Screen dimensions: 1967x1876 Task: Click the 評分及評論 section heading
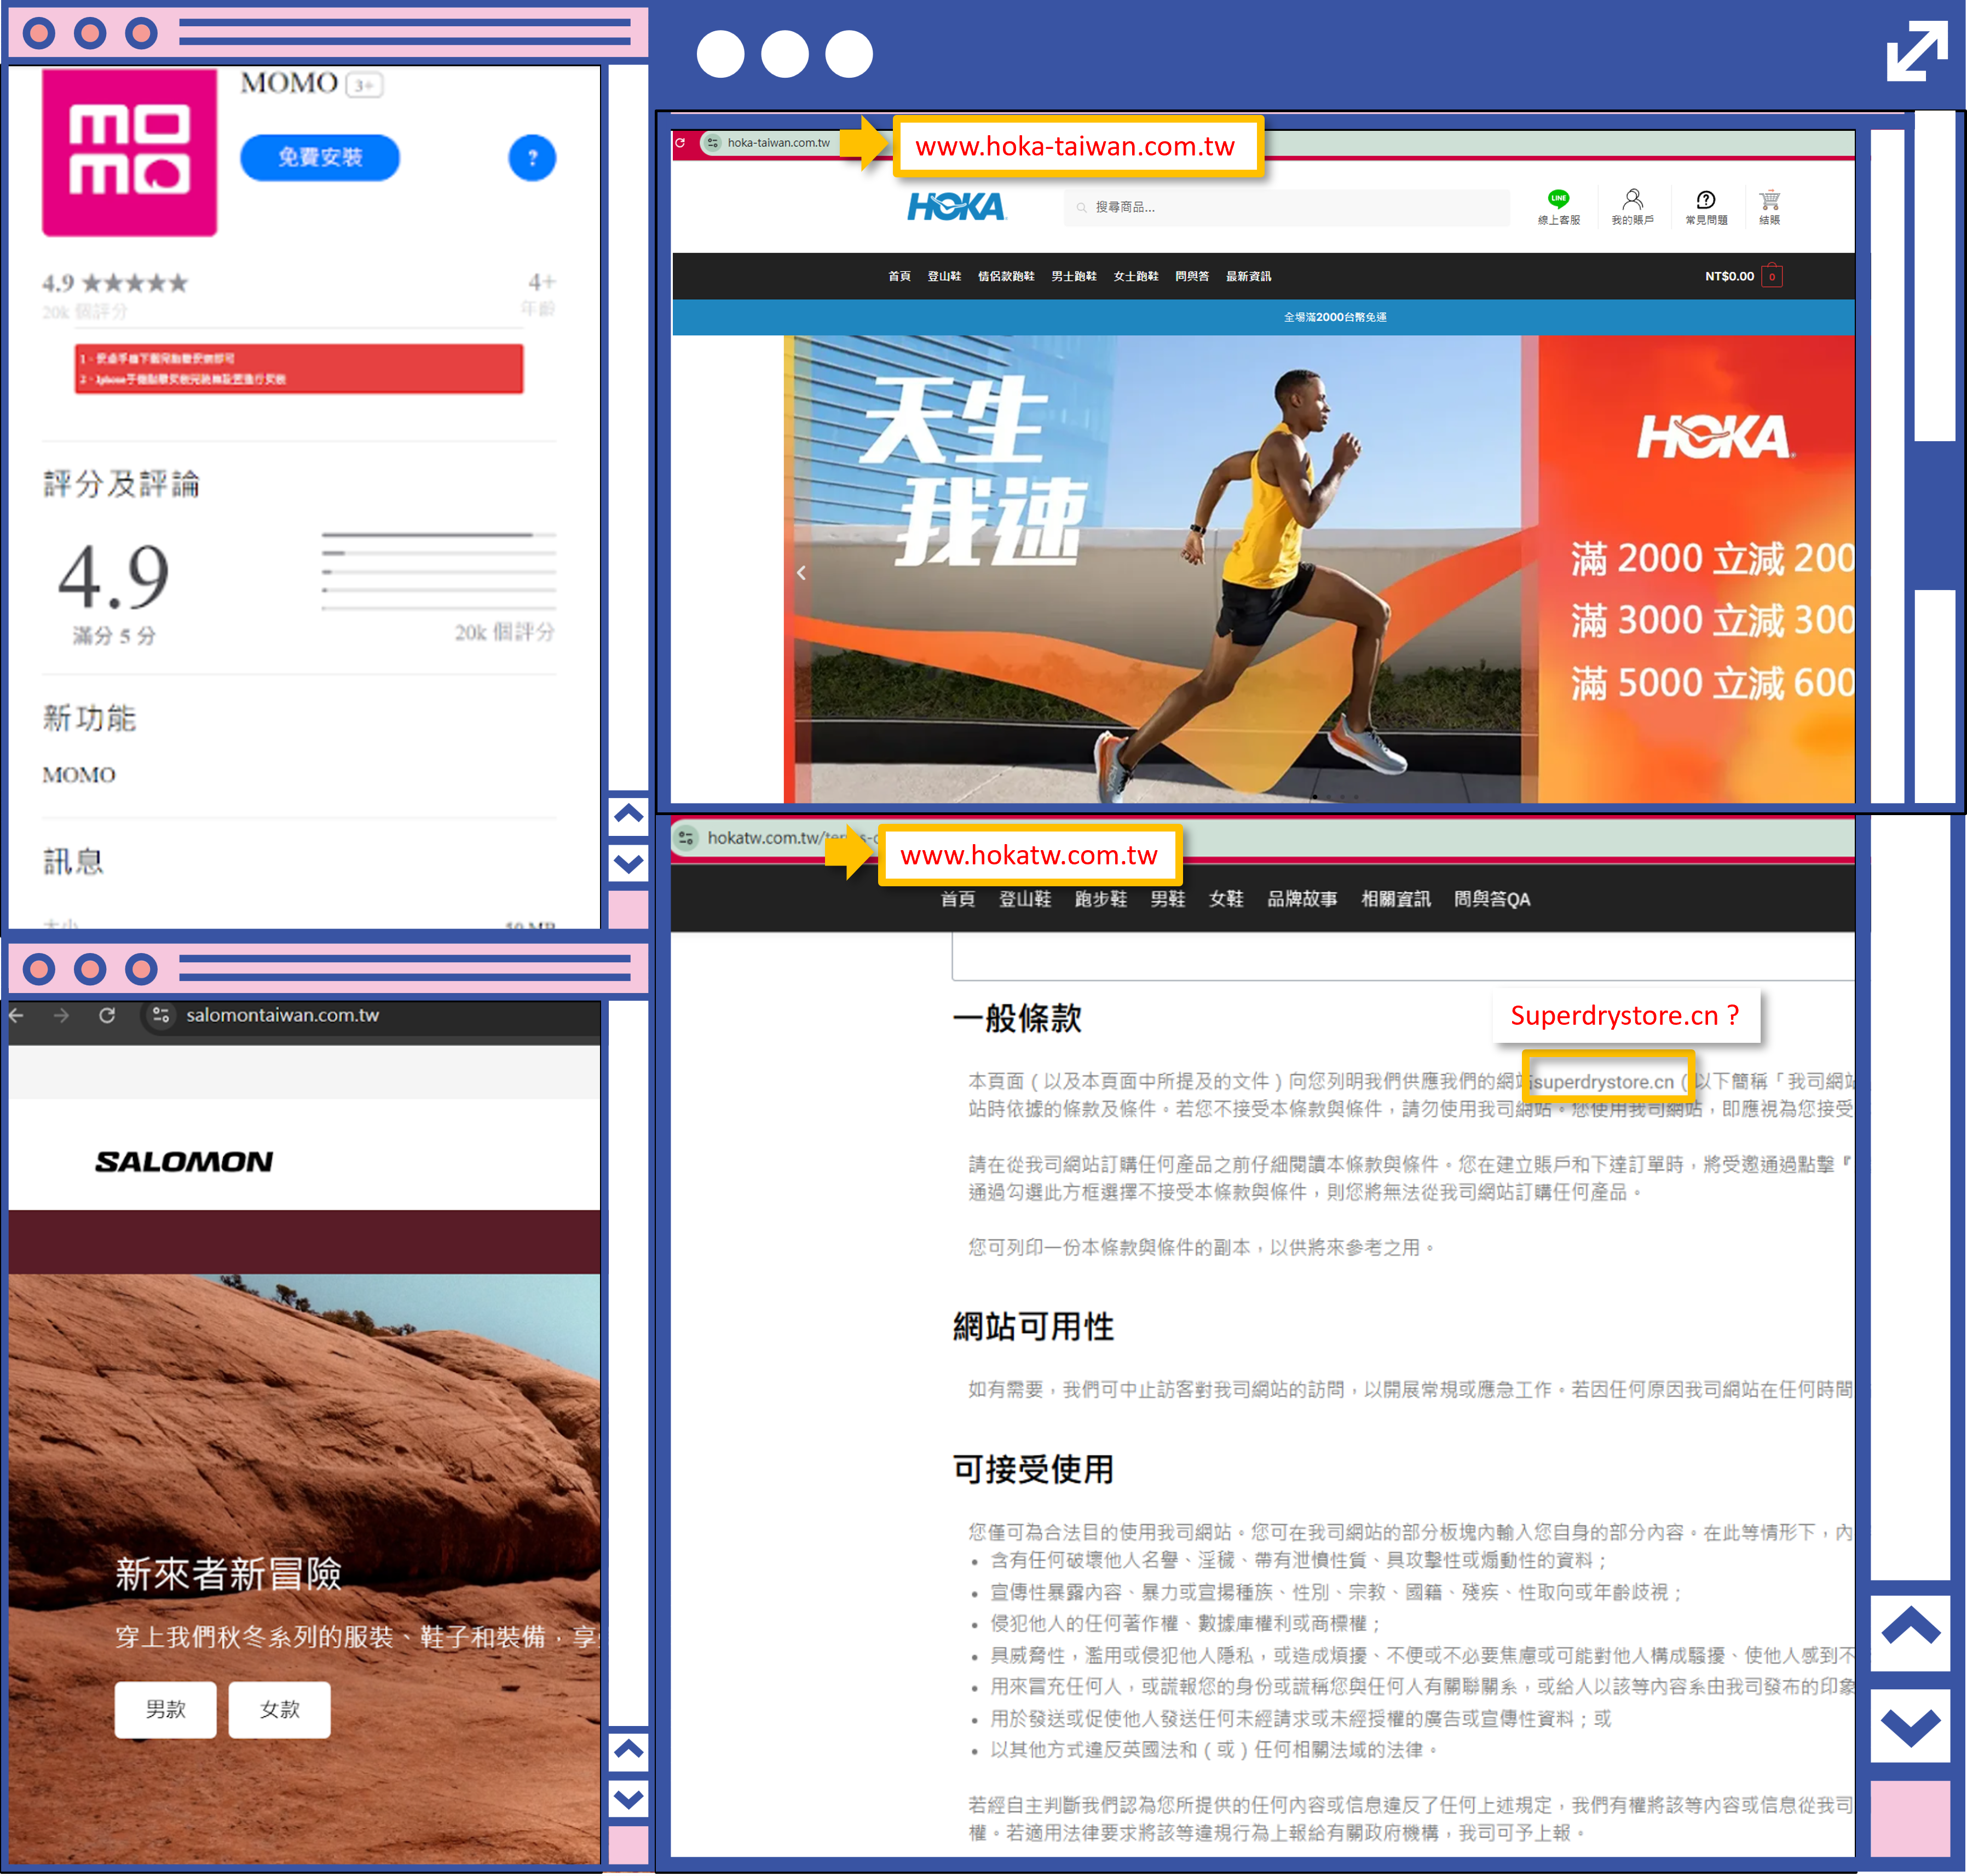tap(121, 484)
